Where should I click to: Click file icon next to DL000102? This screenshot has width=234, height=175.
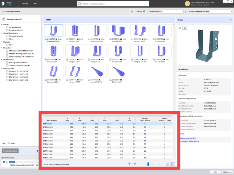pos(46,39)
